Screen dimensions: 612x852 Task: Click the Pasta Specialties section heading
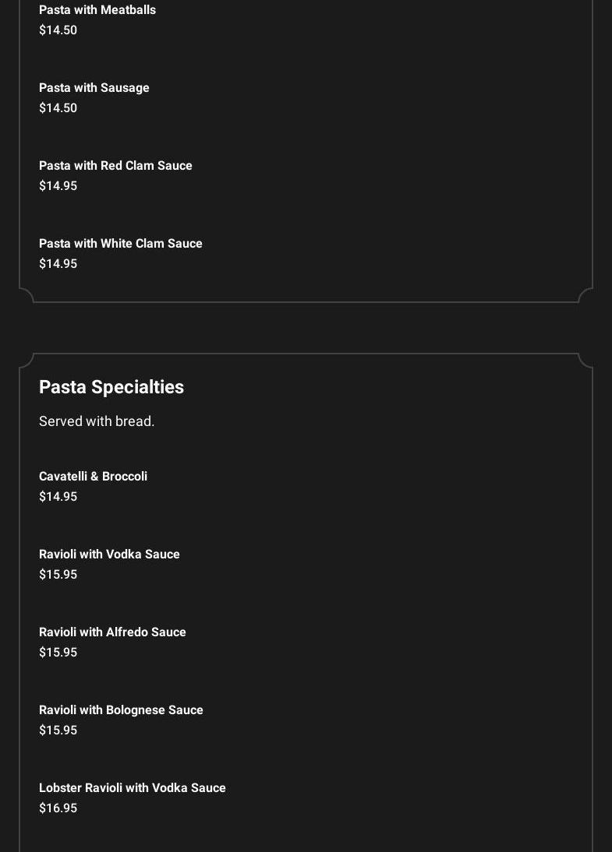click(x=111, y=387)
